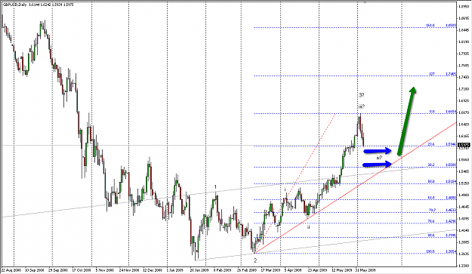The height and width of the screenshot is (274, 472).
Task: Click the wave "2" label at March low
Action: pyautogui.click(x=255, y=260)
